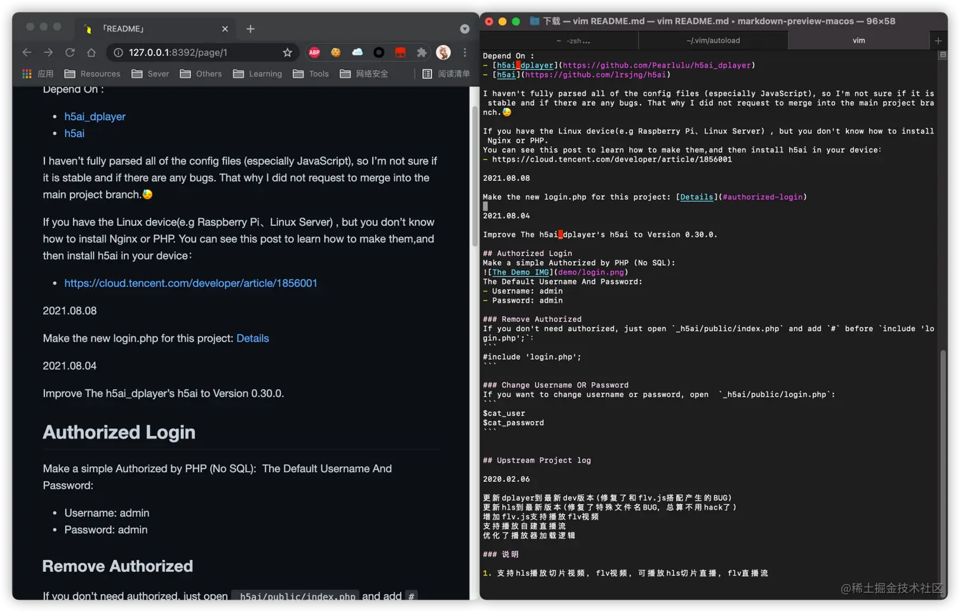Click '2021.08.08' date in preview
The width and height of the screenshot is (960, 612).
coord(70,311)
